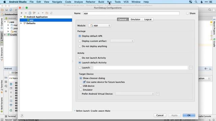
Task: Expand Defaults tree node
Action: point(21,23)
